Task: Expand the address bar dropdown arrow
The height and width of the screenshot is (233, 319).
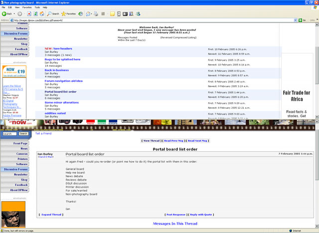Action: coord(297,20)
